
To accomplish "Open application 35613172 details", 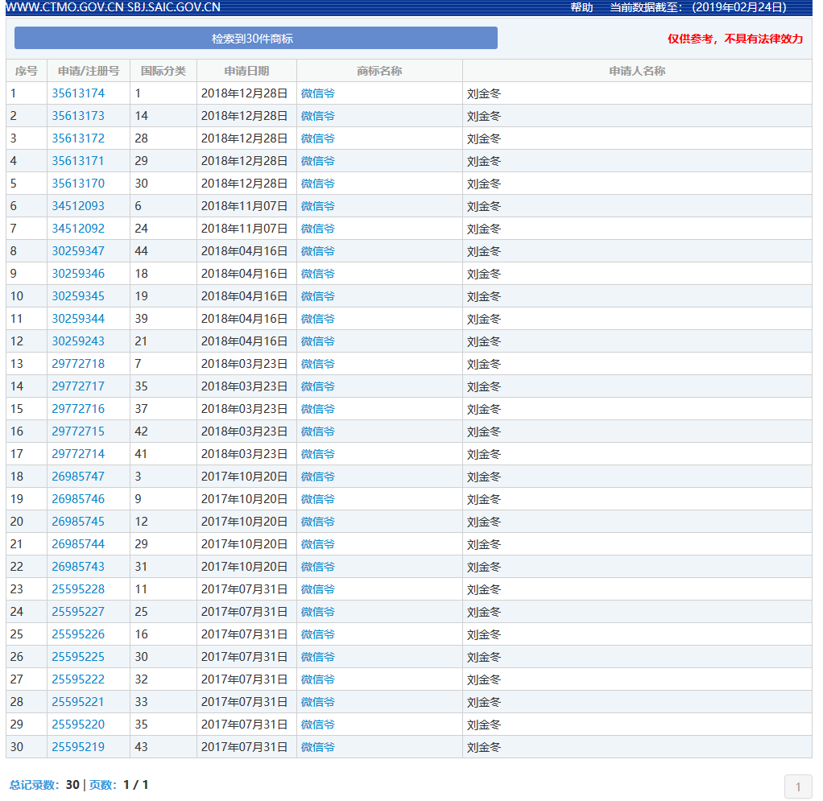I will point(78,138).
